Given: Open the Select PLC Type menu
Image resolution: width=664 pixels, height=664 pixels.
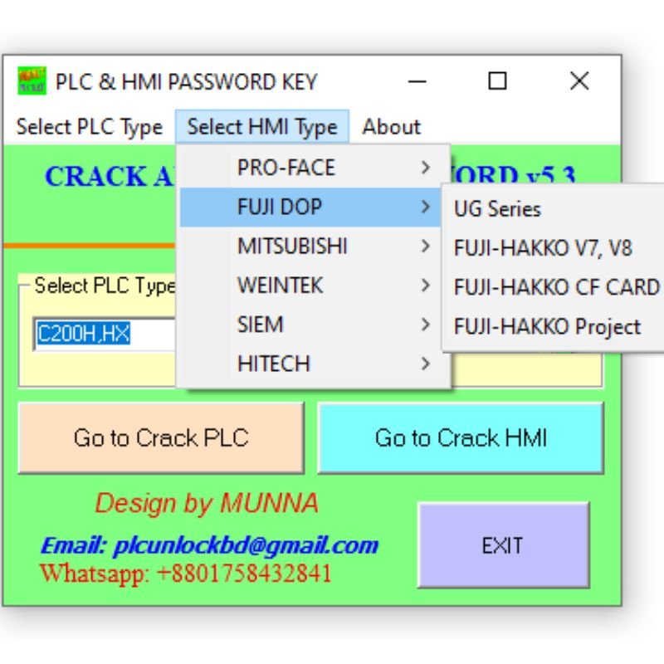Looking at the screenshot, I should pyautogui.click(x=90, y=127).
